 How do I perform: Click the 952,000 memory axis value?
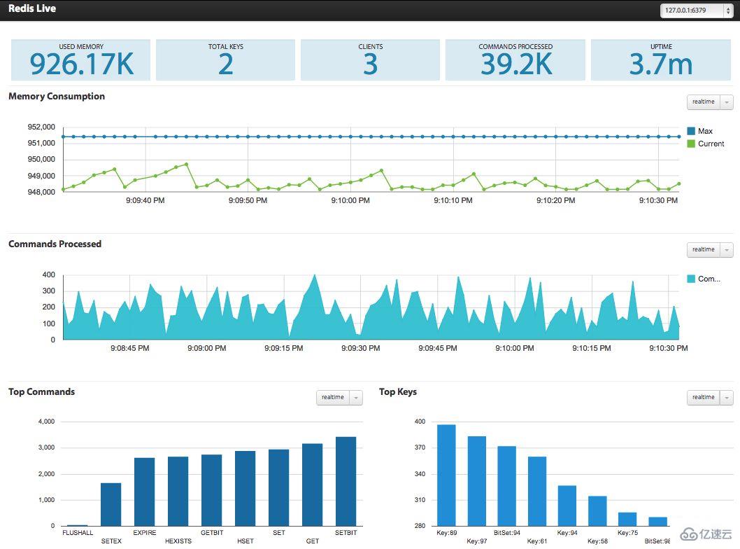[x=41, y=127]
